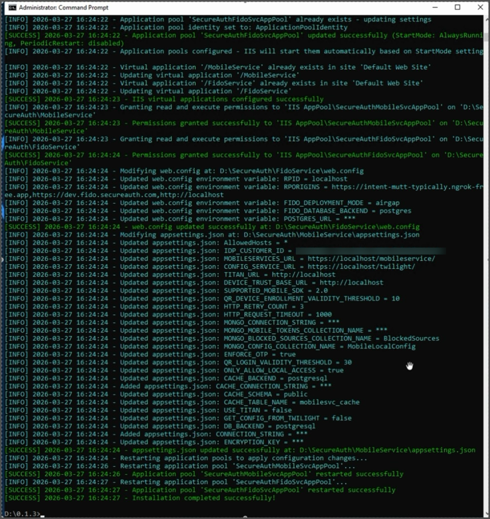This screenshot has height=519, width=490.
Task: Click 'MONGO_CONFIG_COLLECTION_NAME = MobileLocalConfig' line
Action: coord(210,346)
